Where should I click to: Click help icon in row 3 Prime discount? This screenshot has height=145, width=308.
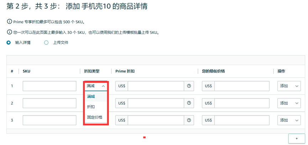(189, 120)
